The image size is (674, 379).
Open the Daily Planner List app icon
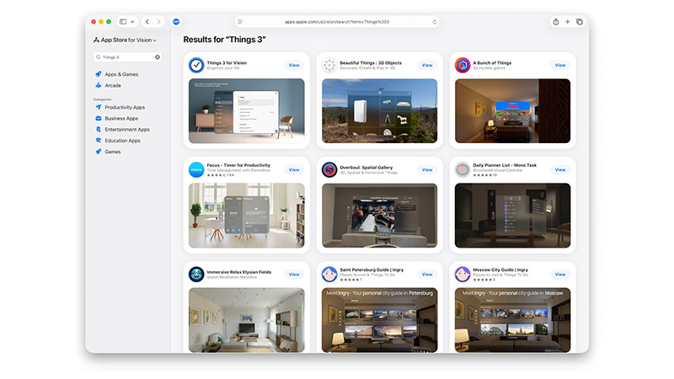click(x=463, y=170)
